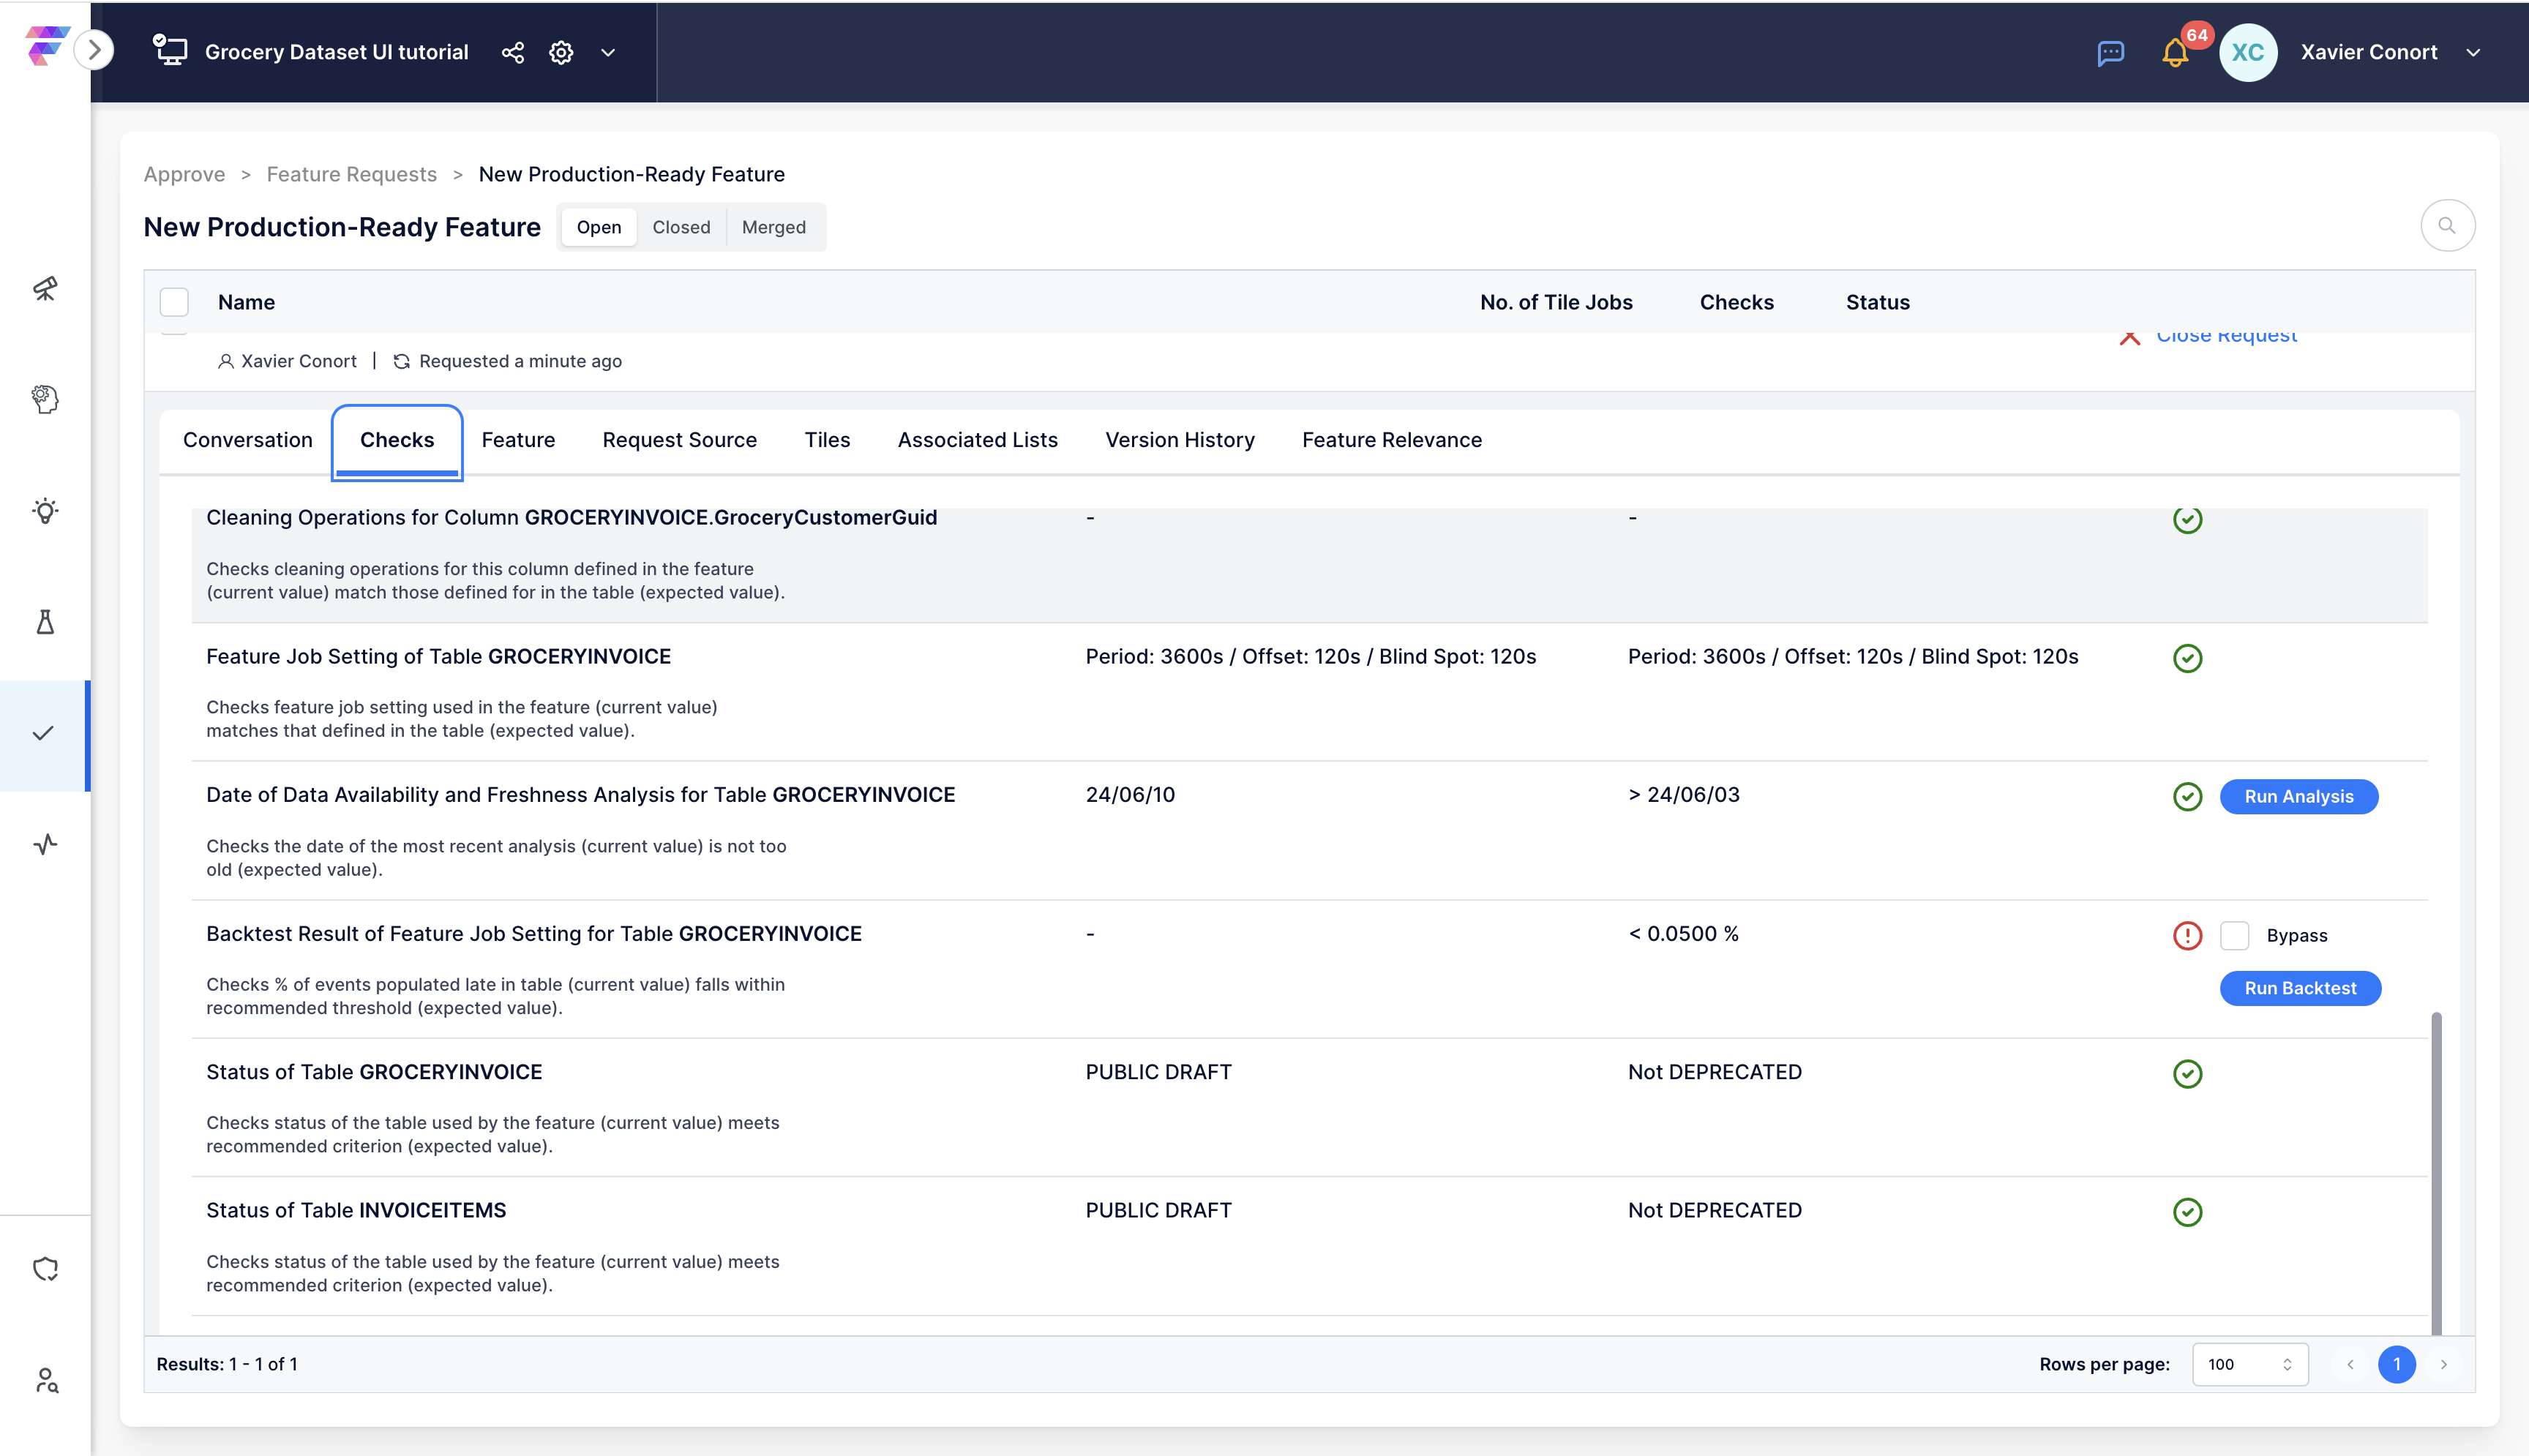Viewport: 2529px width, 1456px height.
Task: Click the No. of Tile Jobs column header
Action: 1556,302
